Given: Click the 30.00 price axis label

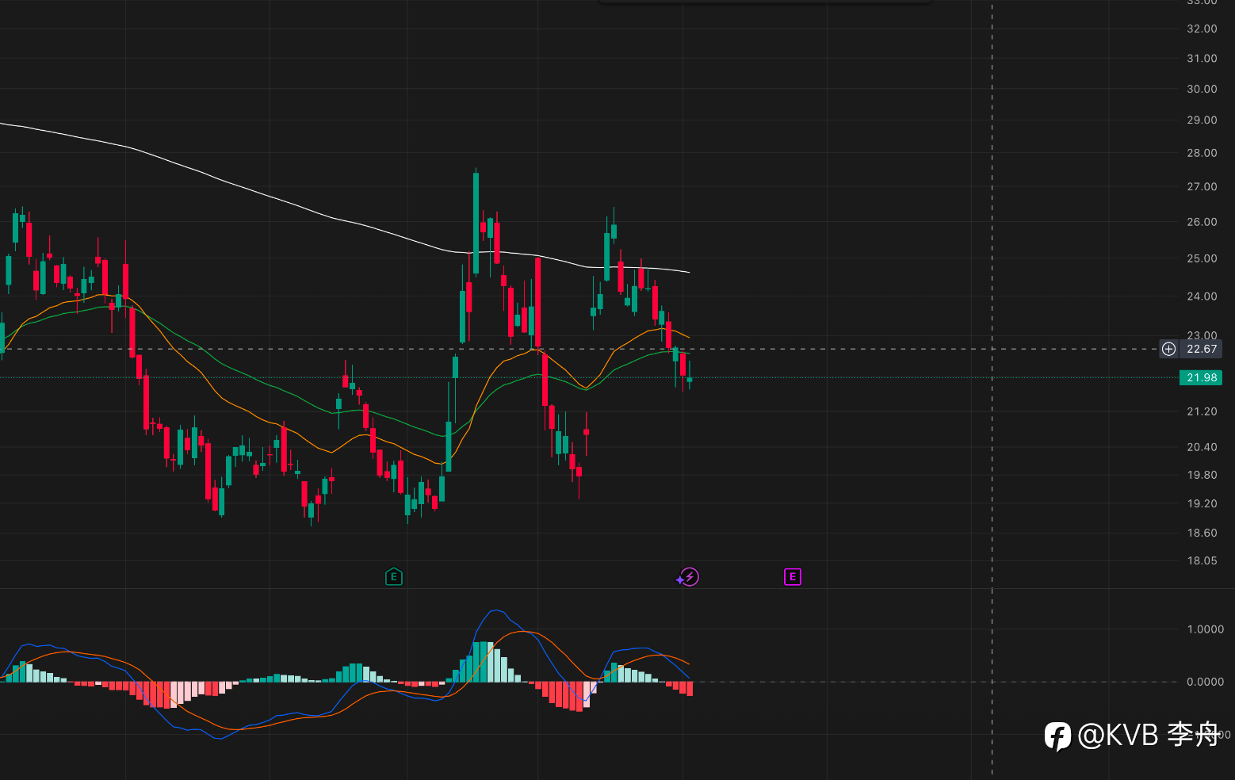Looking at the screenshot, I should 1202,89.
